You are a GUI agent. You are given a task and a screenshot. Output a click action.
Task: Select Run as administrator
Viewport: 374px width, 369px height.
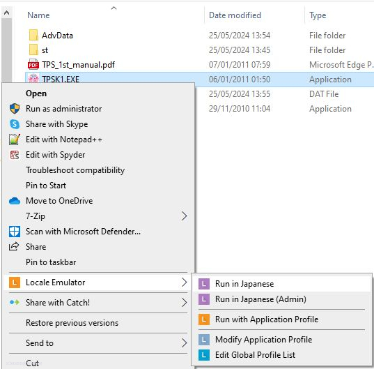[98, 109]
